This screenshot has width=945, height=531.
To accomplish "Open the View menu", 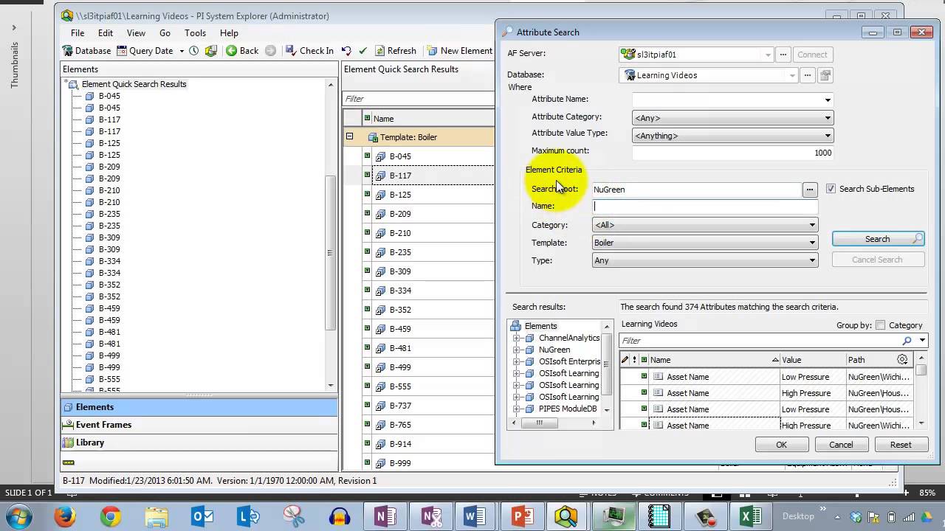I will [136, 33].
